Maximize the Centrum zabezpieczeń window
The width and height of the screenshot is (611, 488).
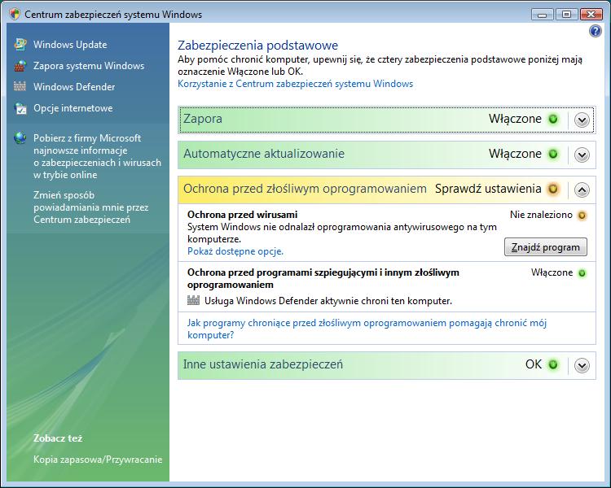566,15
